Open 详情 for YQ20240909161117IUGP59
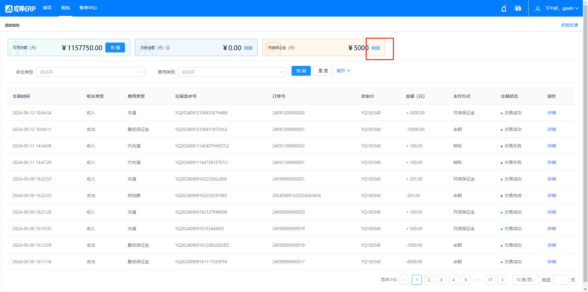 [552, 262]
